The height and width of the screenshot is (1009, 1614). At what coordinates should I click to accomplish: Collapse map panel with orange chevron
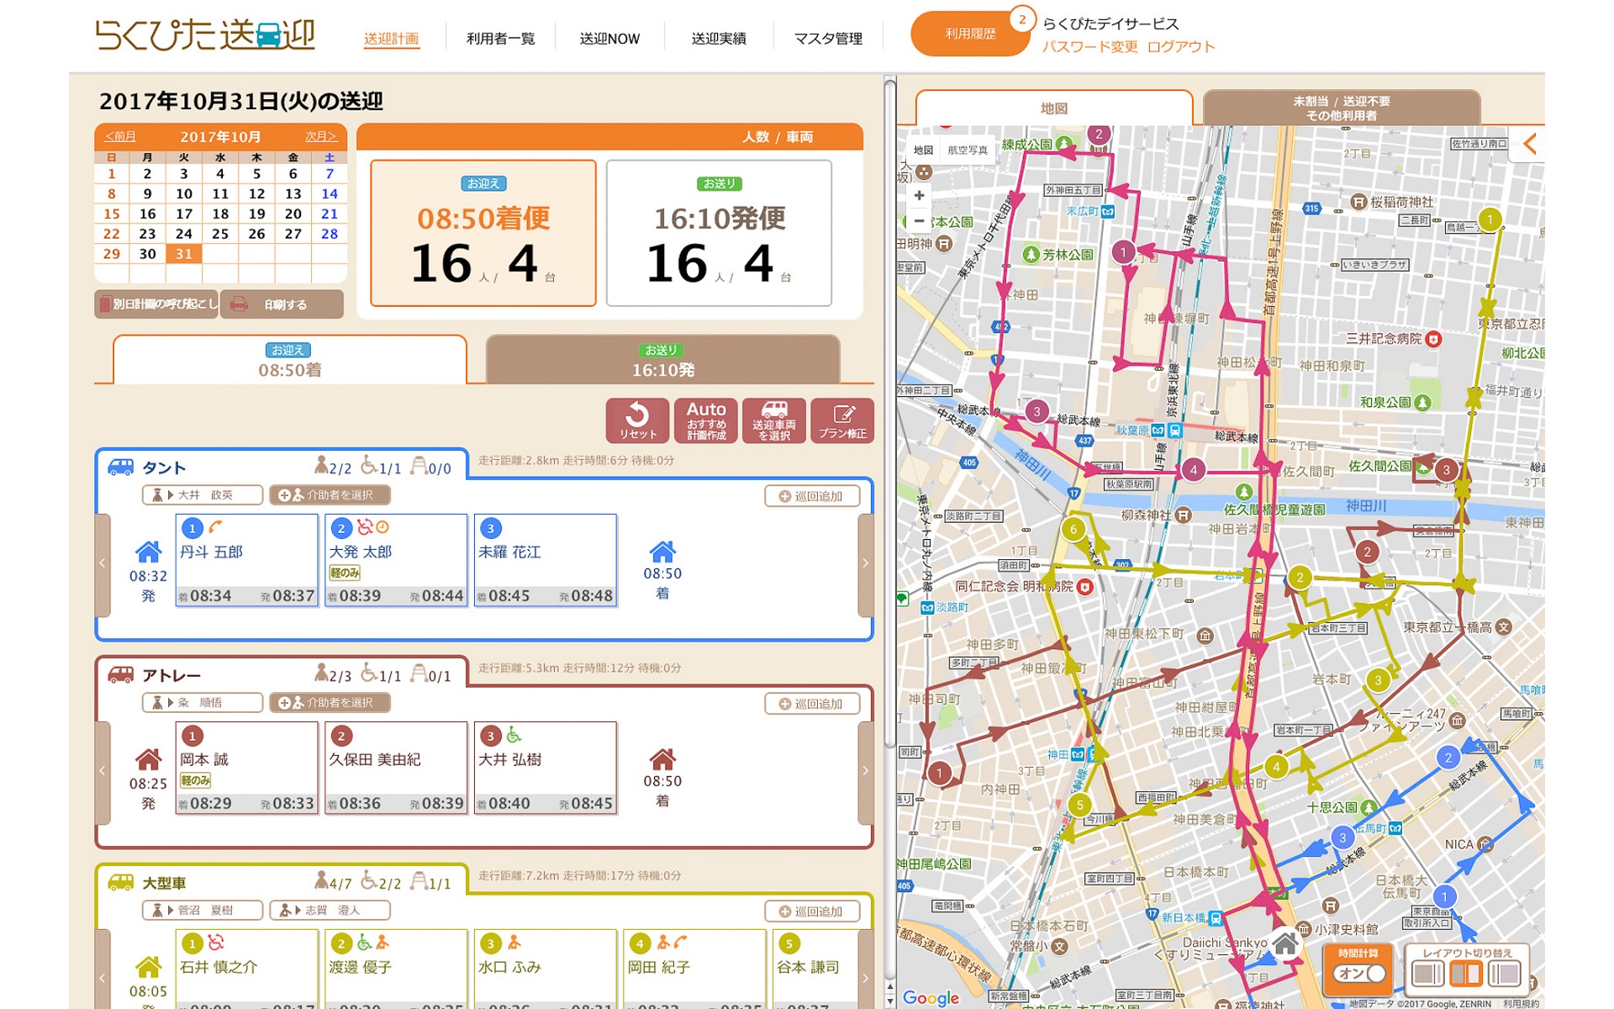point(1530,144)
